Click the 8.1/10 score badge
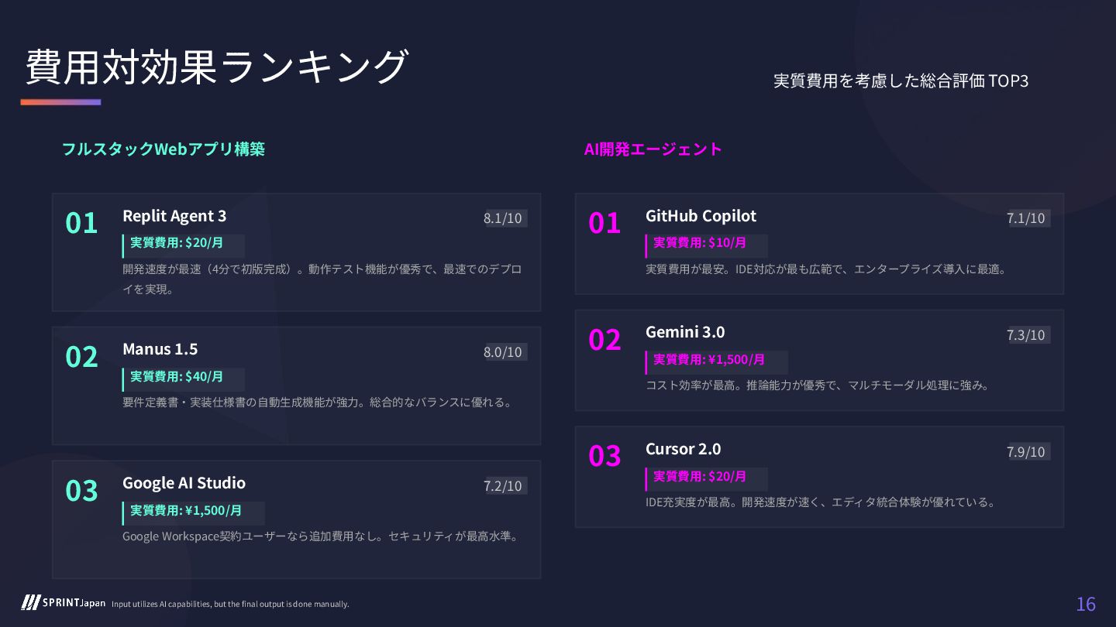Viewport: 1116px width, 627px height. pyautogui.click(x=504, y=218)
